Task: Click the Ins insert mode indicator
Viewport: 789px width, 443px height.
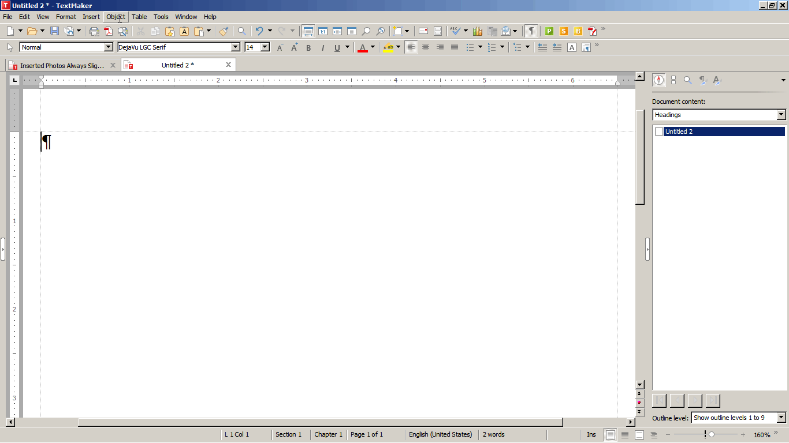Action: click(591, 434)
